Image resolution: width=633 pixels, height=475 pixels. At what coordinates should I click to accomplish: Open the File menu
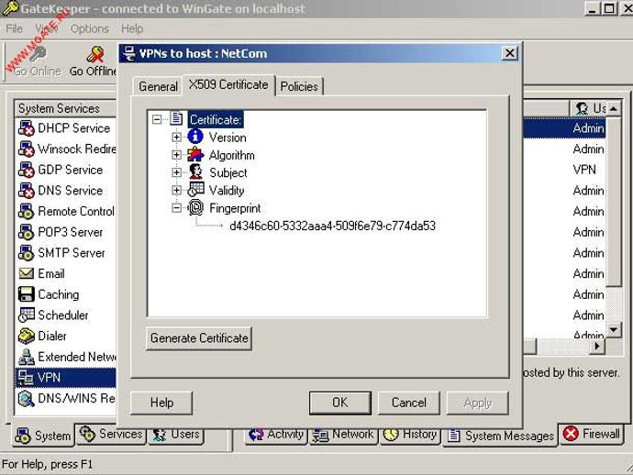14,28
